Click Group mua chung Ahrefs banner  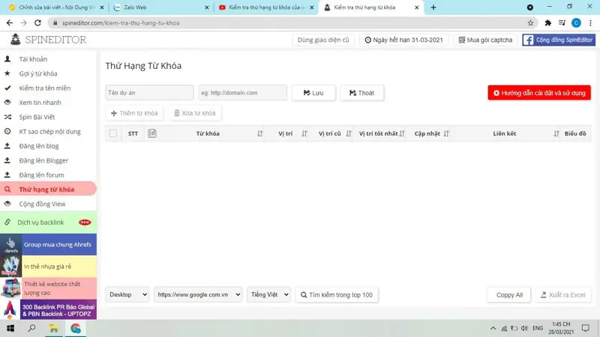pyautogui.click(x=48, y=245)
